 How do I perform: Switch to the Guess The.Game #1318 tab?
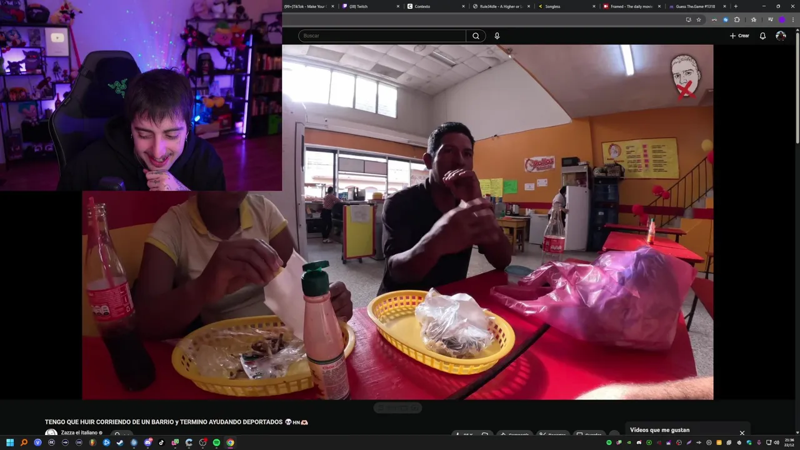pyautogui.click(x=697, y=6)
